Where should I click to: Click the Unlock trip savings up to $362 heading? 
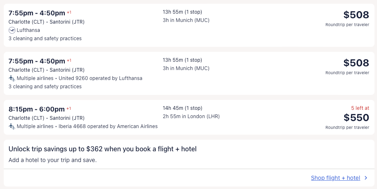click(x=102, y=149)
